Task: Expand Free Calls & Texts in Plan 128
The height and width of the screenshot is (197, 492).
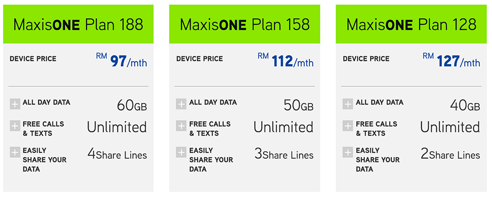Action: tap(348, 126)
